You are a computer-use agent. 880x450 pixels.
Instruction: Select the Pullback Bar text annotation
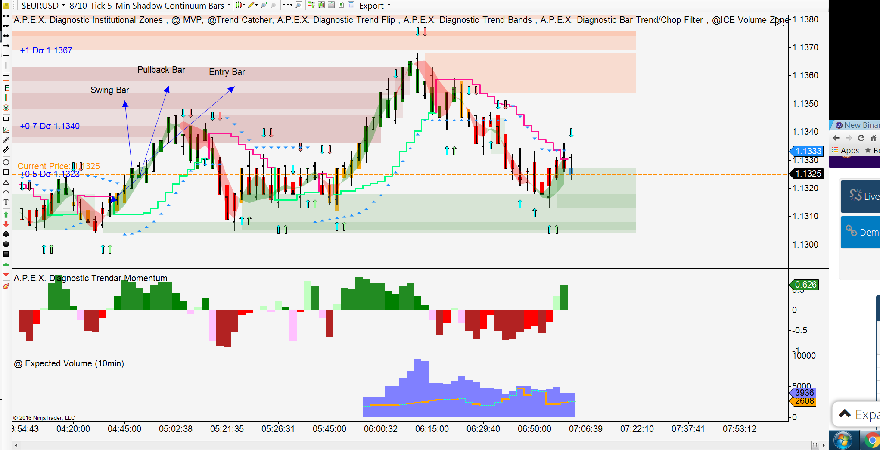(x=161, y=70)
